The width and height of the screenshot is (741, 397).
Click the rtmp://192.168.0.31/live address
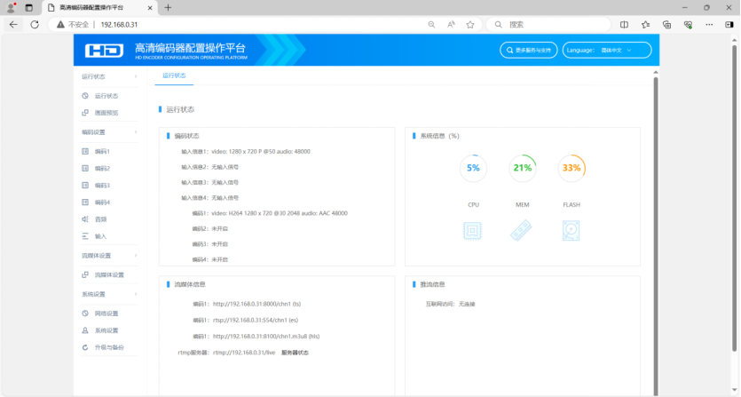point(244,353)
